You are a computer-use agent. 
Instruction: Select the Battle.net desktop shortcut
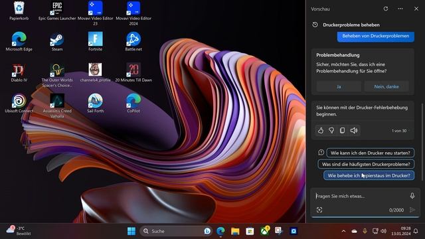(133, 41)
